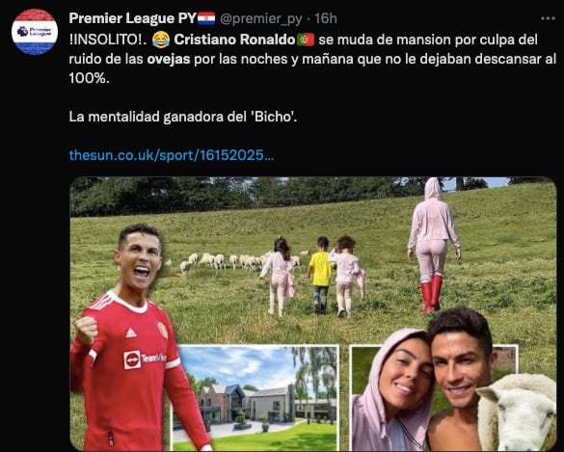The width and height of the screenshot is (564, 452).
Task: Click the 'La mentalidad ganadora' text line
Action: tap(183, 117)
